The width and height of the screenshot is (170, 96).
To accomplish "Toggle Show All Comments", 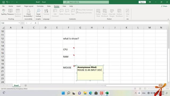I will (84, 13).
